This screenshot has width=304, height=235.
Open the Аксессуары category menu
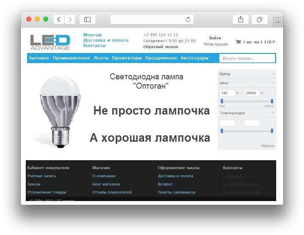click(x=194, y=58)
